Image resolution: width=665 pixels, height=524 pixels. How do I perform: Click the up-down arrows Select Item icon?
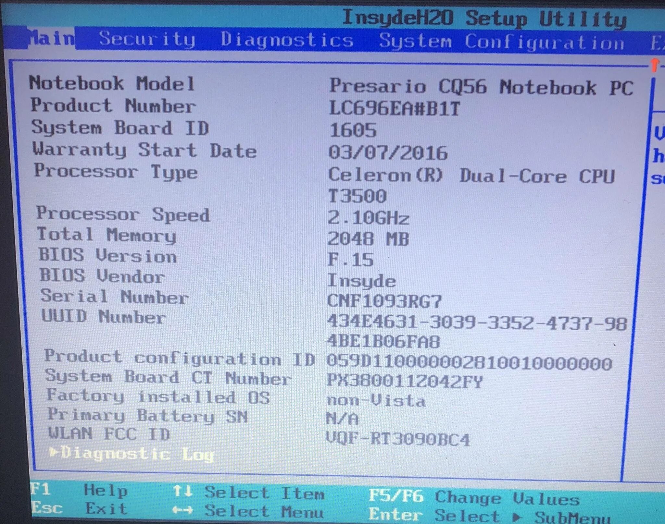click(182, 491)
